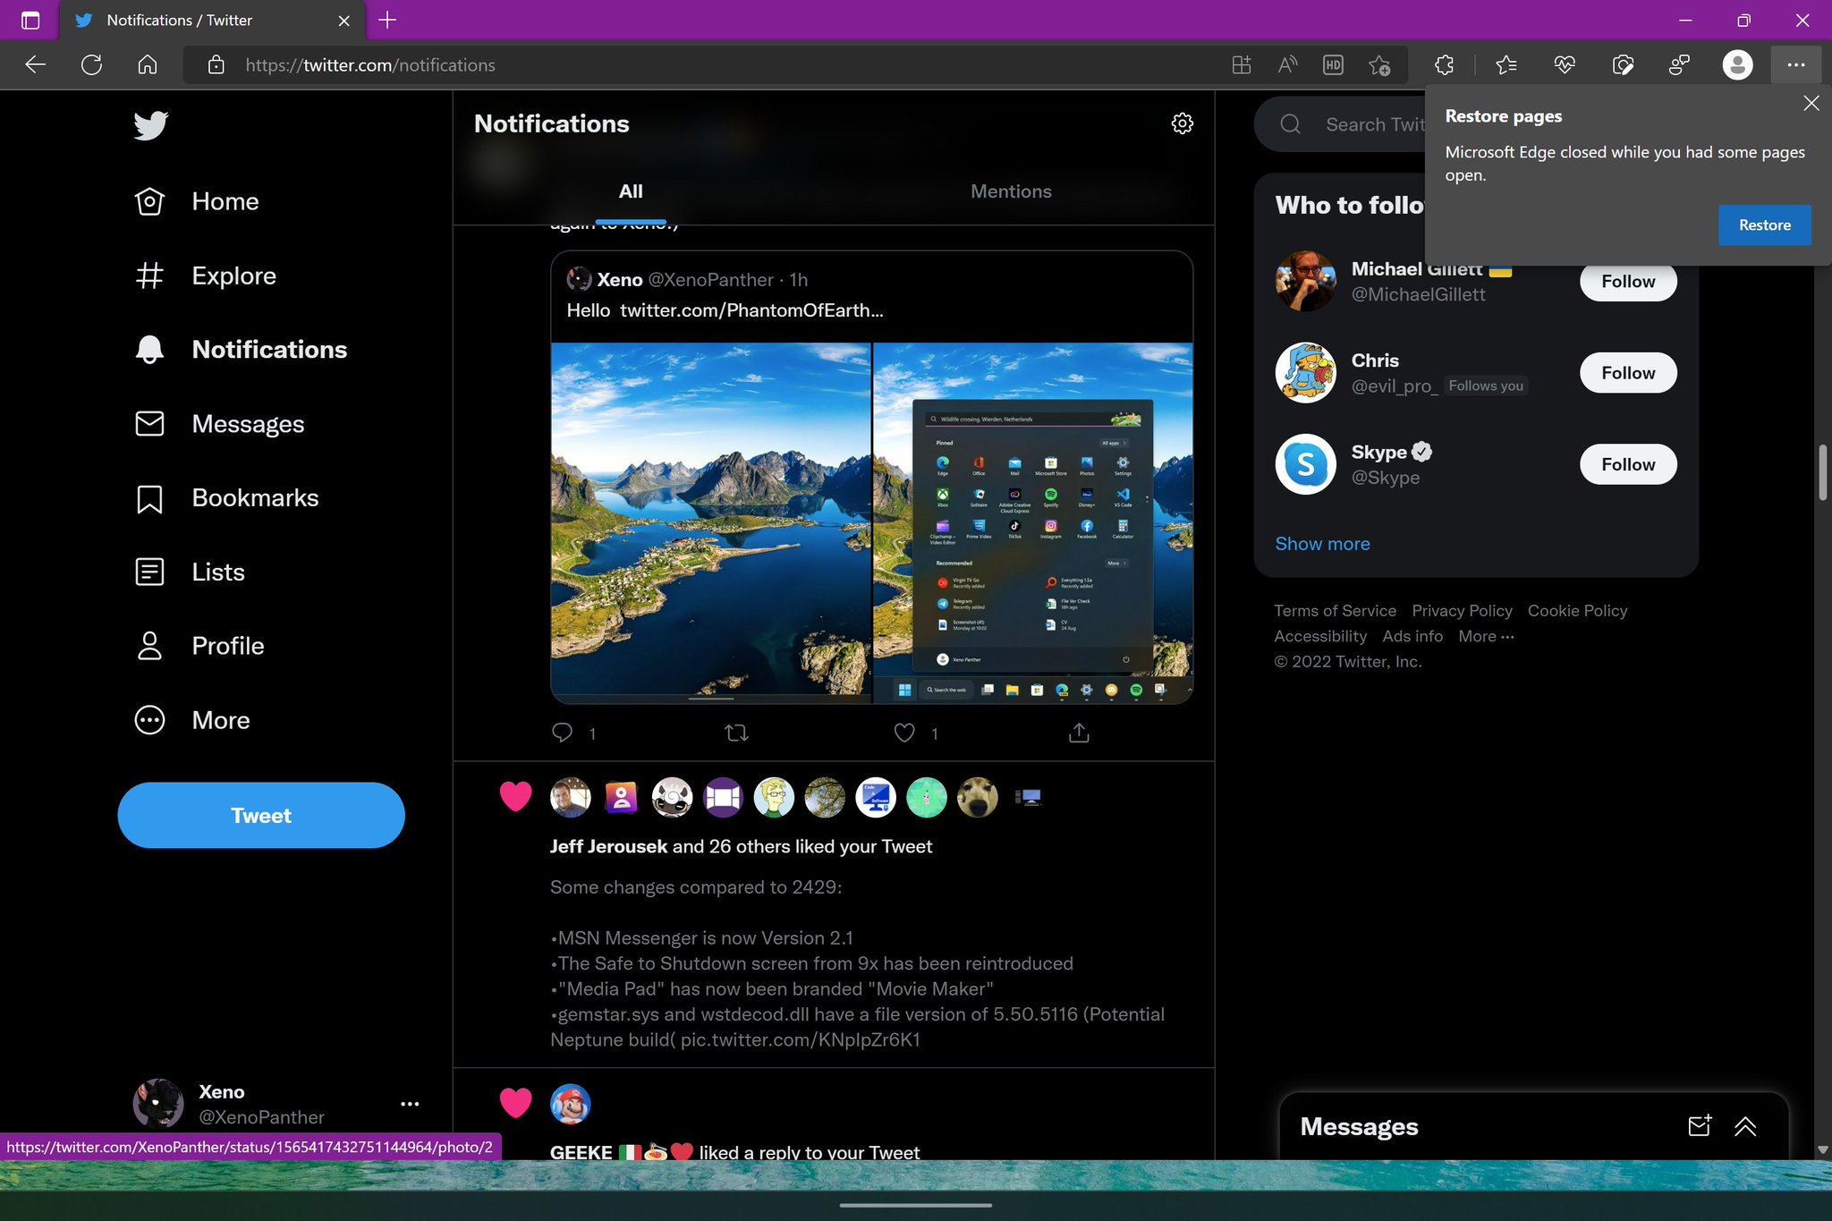
Task: Dismiss the Restore pages popup
Action: pyautogui.click(x=1811, y=103)
